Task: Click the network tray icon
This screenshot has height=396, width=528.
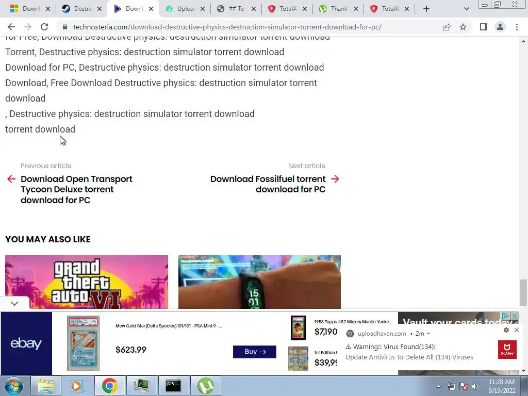Action: coord(451,386)
